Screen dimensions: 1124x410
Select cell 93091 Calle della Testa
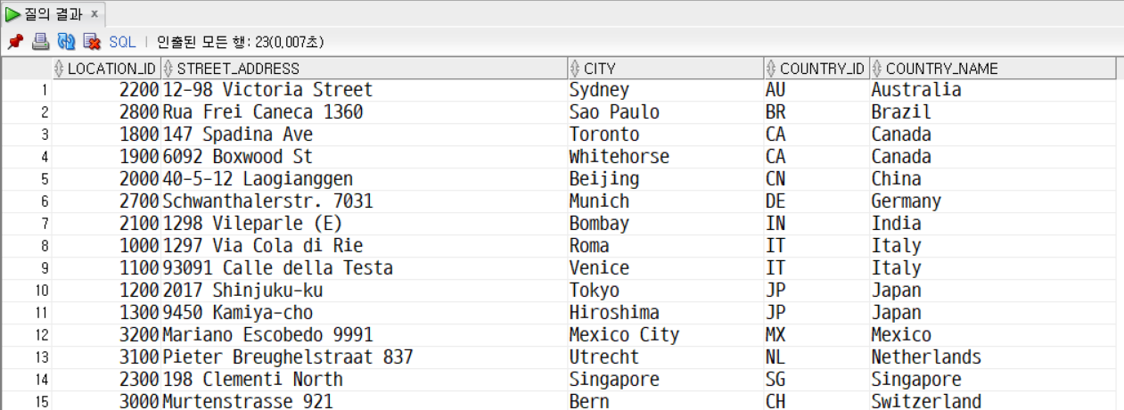click(364, 268)
